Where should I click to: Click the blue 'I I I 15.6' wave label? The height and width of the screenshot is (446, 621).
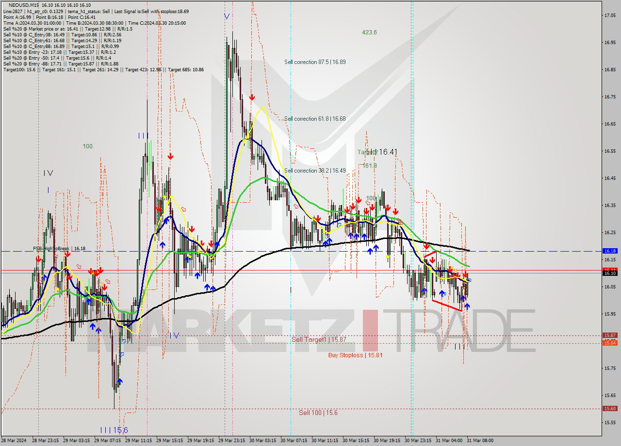tap(114, 430)
